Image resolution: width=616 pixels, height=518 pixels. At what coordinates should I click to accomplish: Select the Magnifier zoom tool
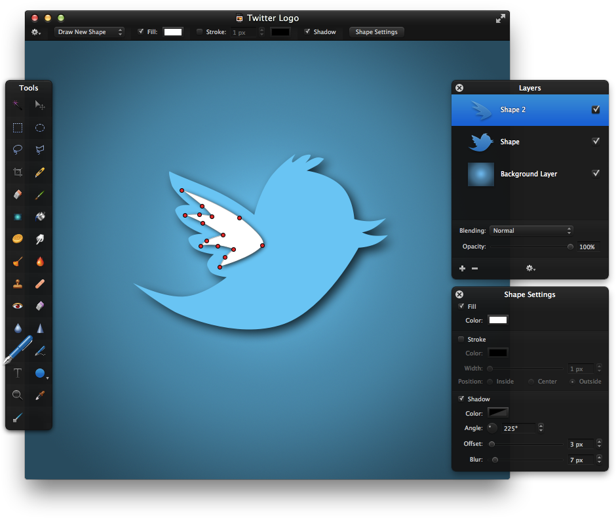pos(16,395)
